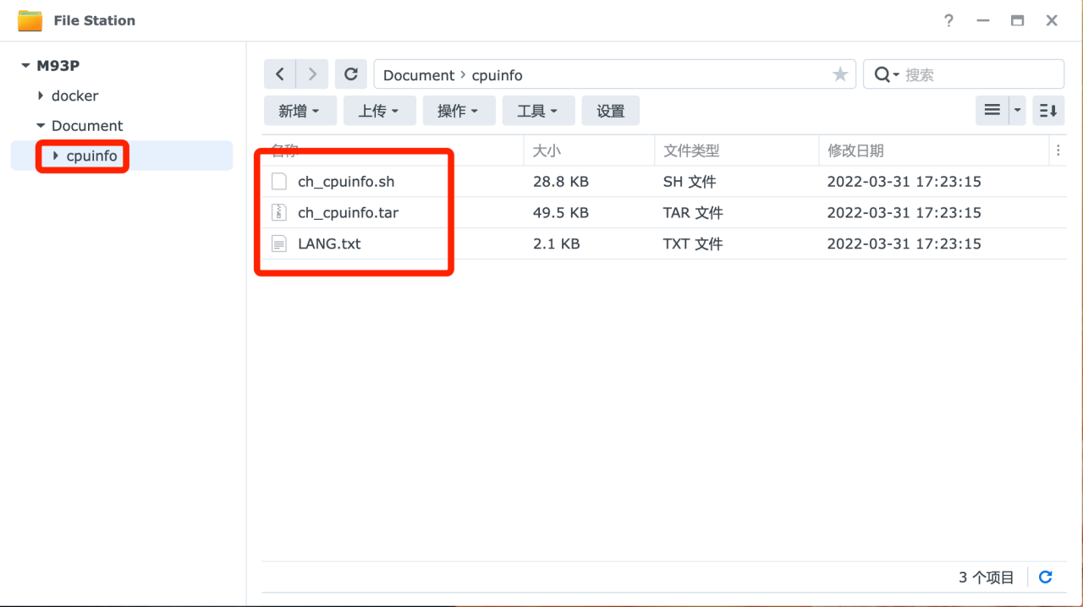Click the forward navigation arrow
1083x607 pixels.
click(312, 74)
